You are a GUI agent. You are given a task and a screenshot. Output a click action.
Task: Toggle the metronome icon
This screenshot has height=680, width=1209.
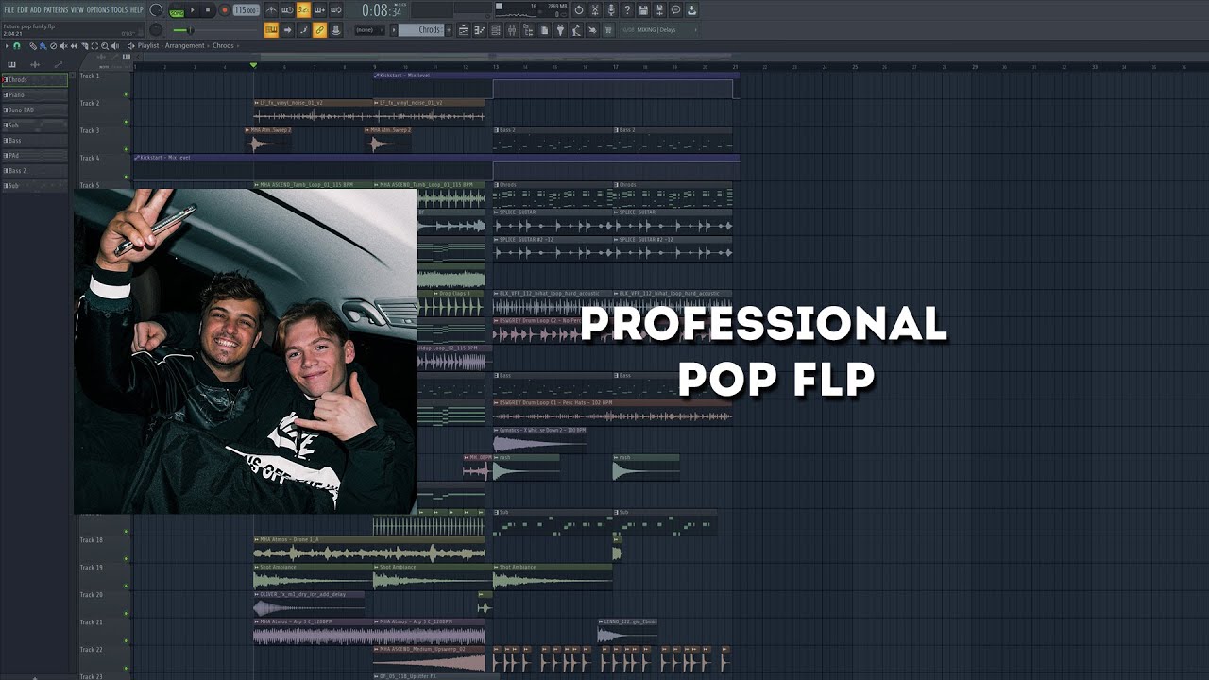click(x=271, y=9)
